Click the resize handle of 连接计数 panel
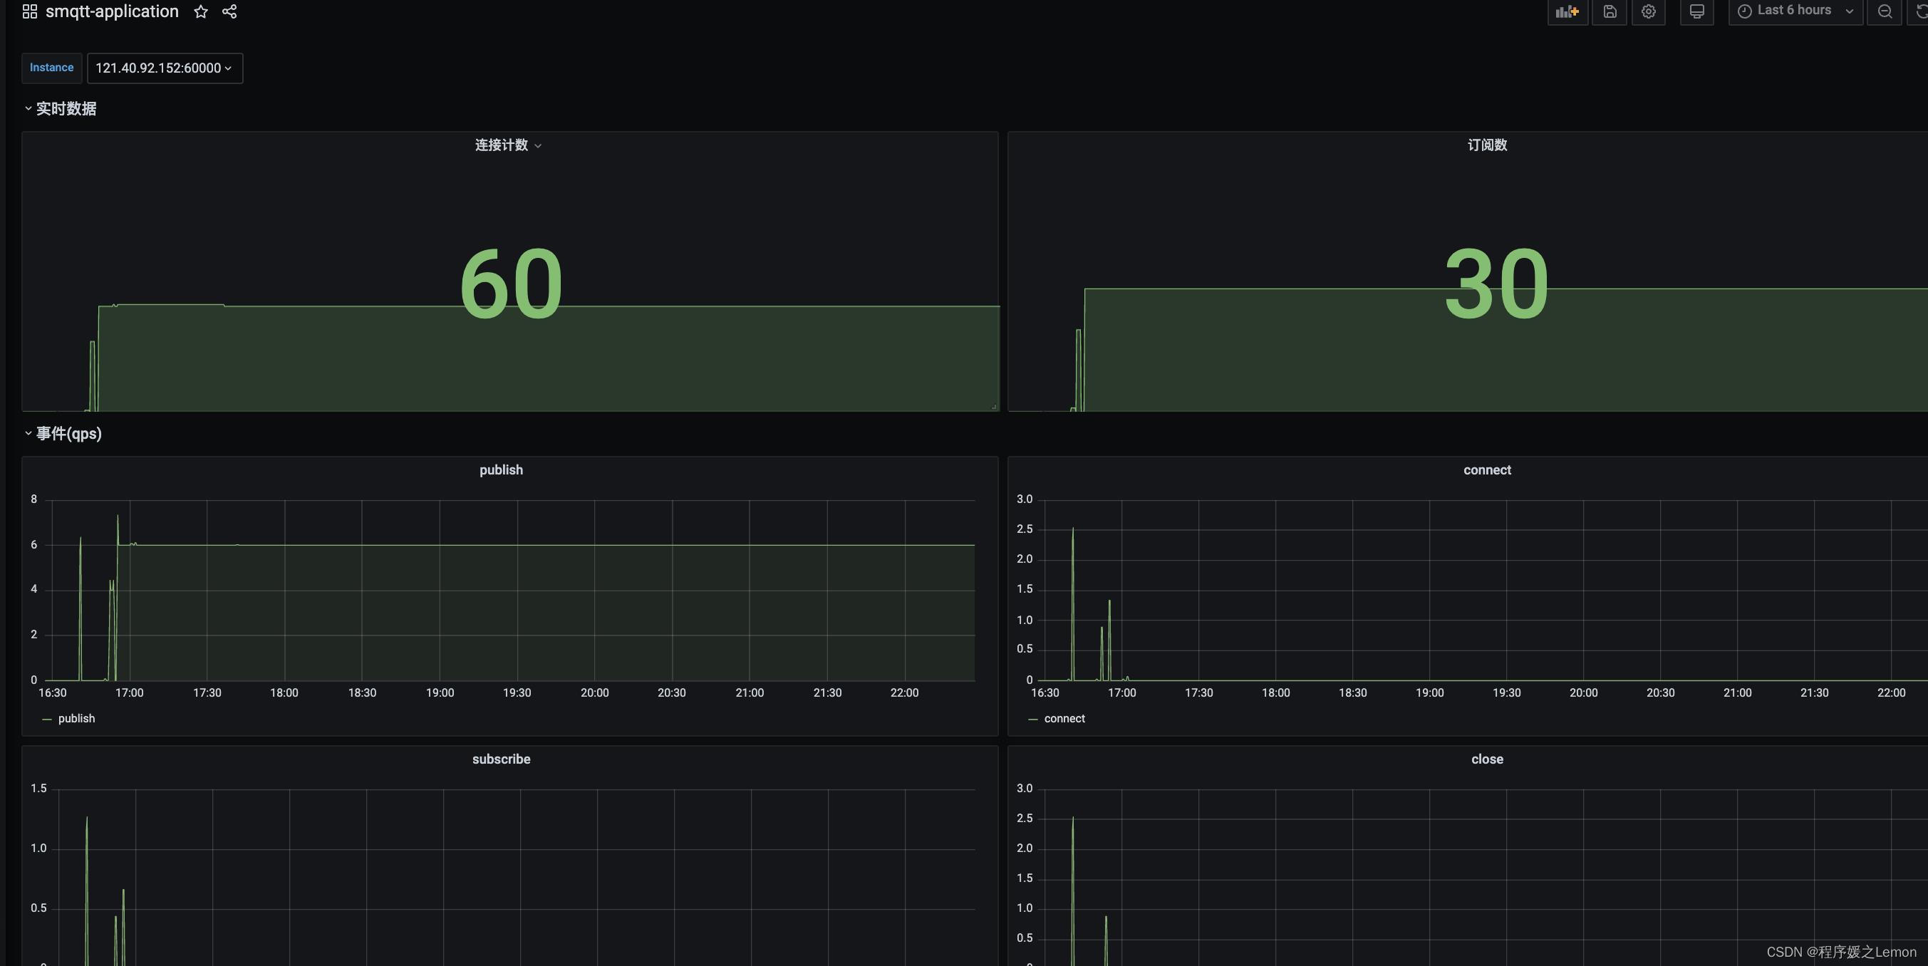The image size is (1928, 966). click(x=994, y=407)
